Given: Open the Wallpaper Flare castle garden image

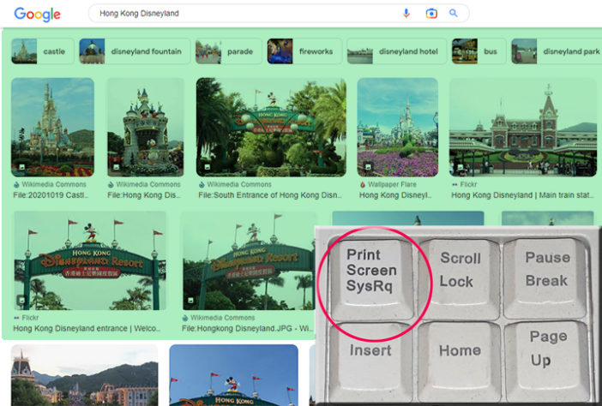Looking at the screenshot, I should (397, 128).
